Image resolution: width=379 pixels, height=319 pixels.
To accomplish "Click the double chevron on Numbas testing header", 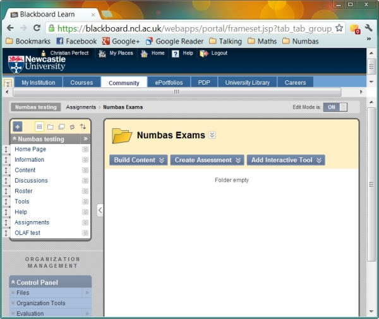I will click(x=85, y=139).
